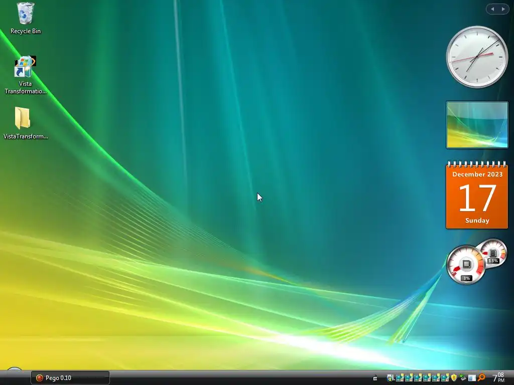Click the analog clock gadget
This screenshot has height=385, width=514.
(x=477, y=57)
